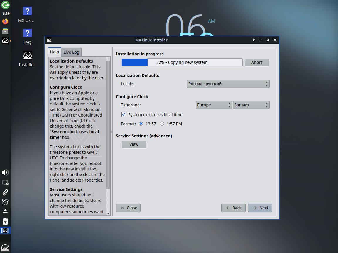The image size is (338, 253).
Task: Click the 22% Copying new system progress bar
Action: tap(182, 62)
